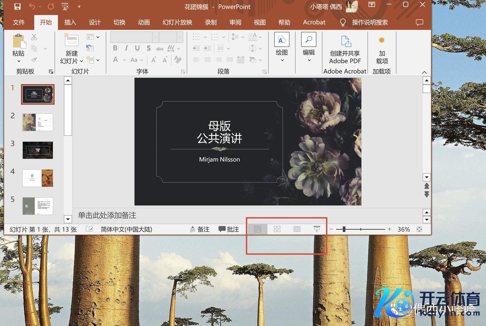The height and width of the screenshot is (326, 486).
Task: Open Reading View from status bar
Action: click(x=297, y=229)
